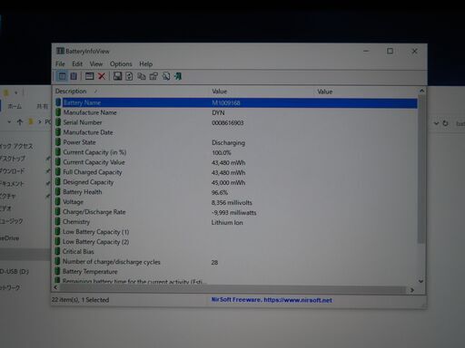Click the -9,993 milliwatts value

click(x=233, y=212)
